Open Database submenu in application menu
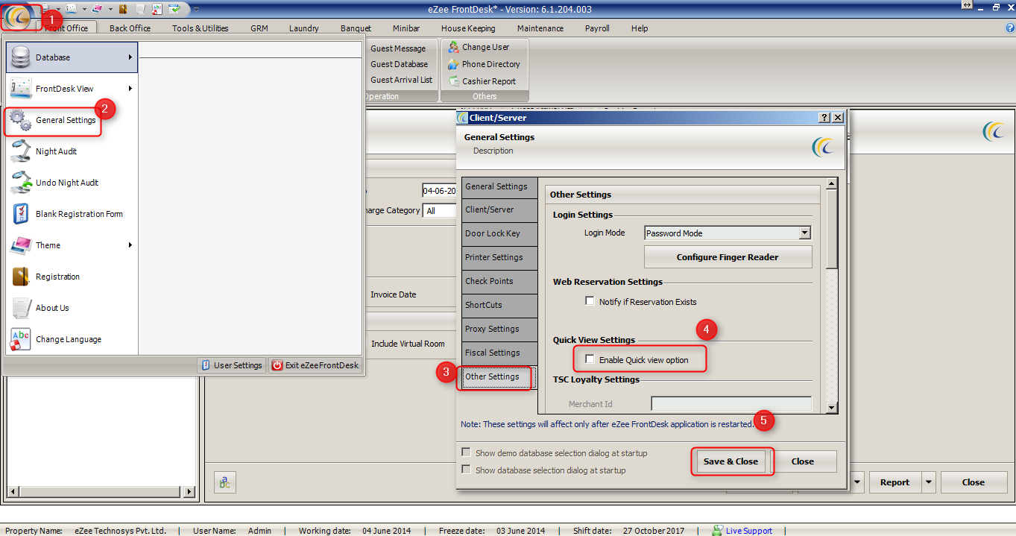Viewport: 1016px width, 536px height. tap(72, 57)
